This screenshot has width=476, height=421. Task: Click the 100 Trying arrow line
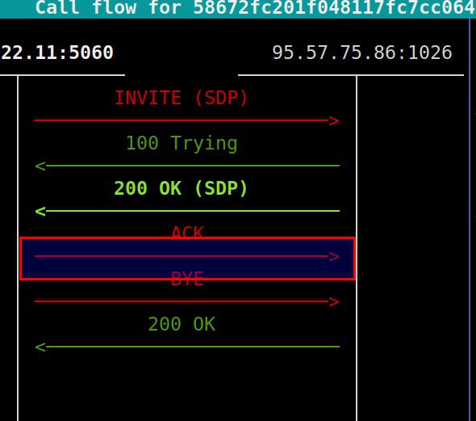coord(187,166)
